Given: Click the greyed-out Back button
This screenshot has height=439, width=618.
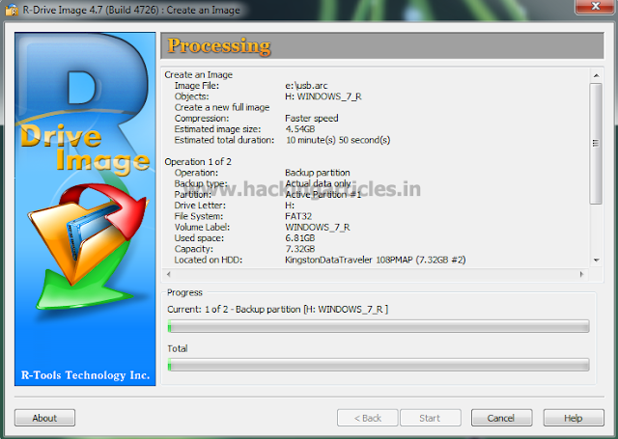Looking at the screenshot, I should [x=367, y=418].
